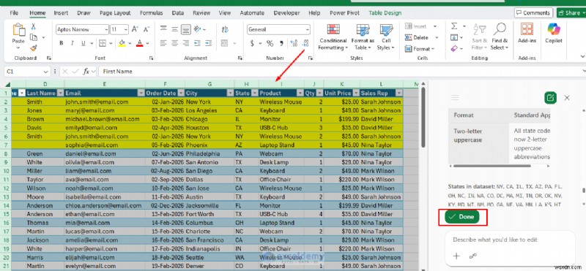Click the plus icon in chat box

pyautogui.click(x=456, y=256)
